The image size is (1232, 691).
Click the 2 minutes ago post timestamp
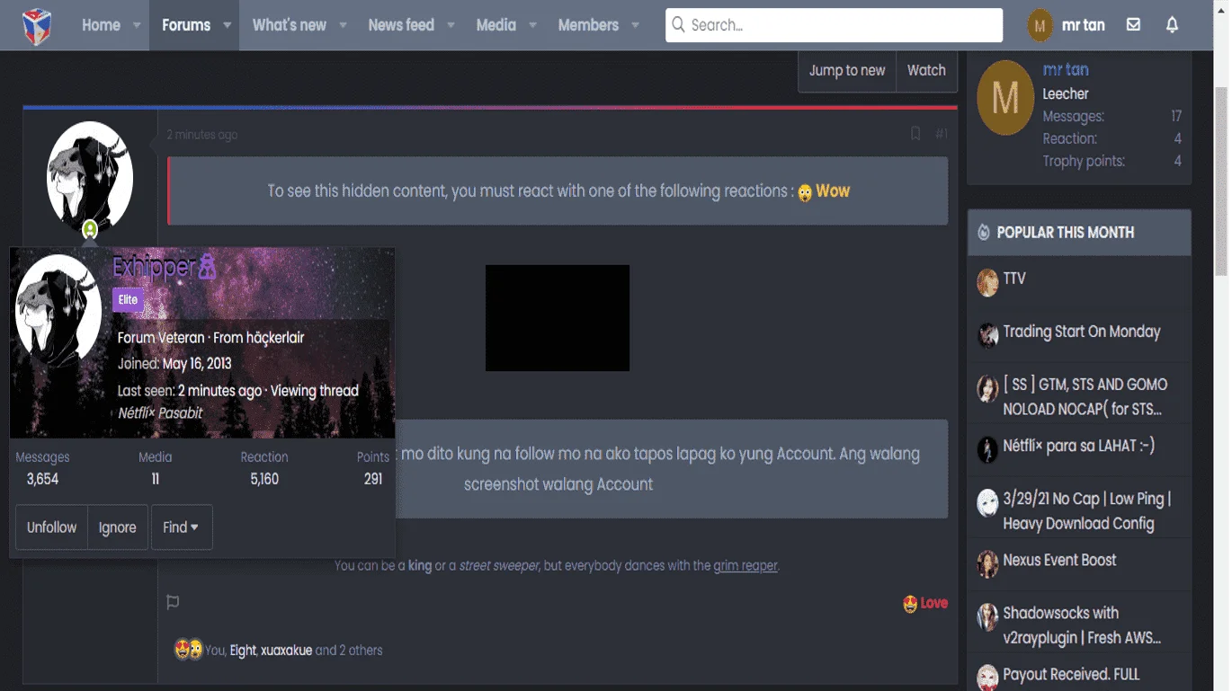[x=202, y=135]
